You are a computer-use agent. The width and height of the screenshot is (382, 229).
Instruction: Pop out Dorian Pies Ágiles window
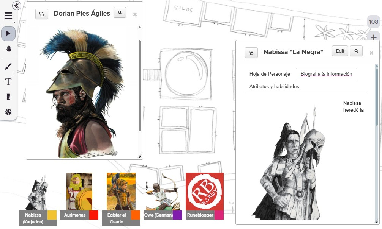41,14
